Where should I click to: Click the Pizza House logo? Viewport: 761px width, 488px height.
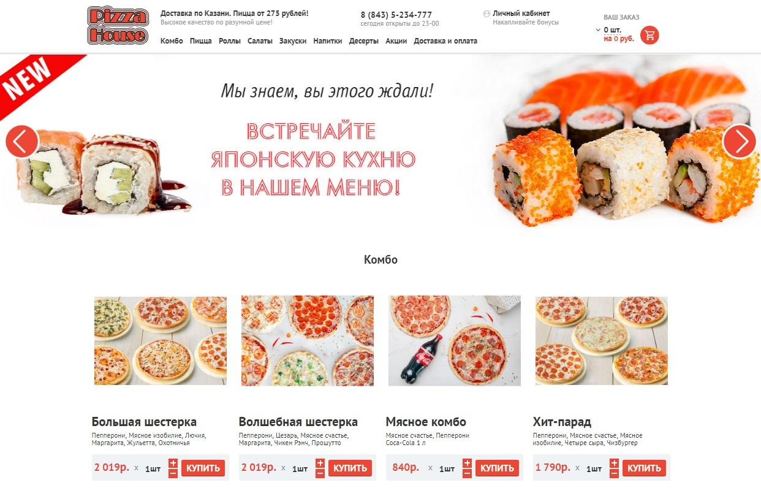pos(118,25)
